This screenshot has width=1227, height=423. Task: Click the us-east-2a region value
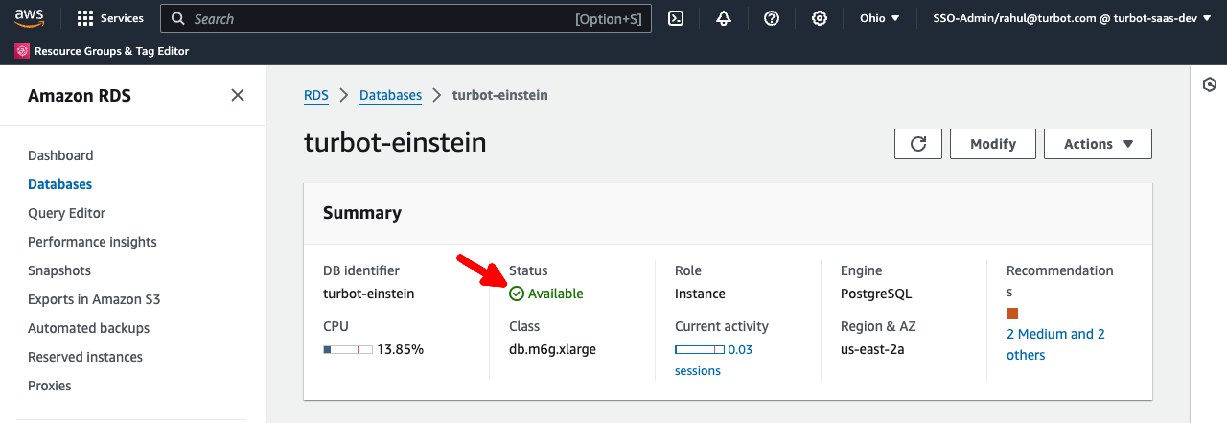point(872,349)
